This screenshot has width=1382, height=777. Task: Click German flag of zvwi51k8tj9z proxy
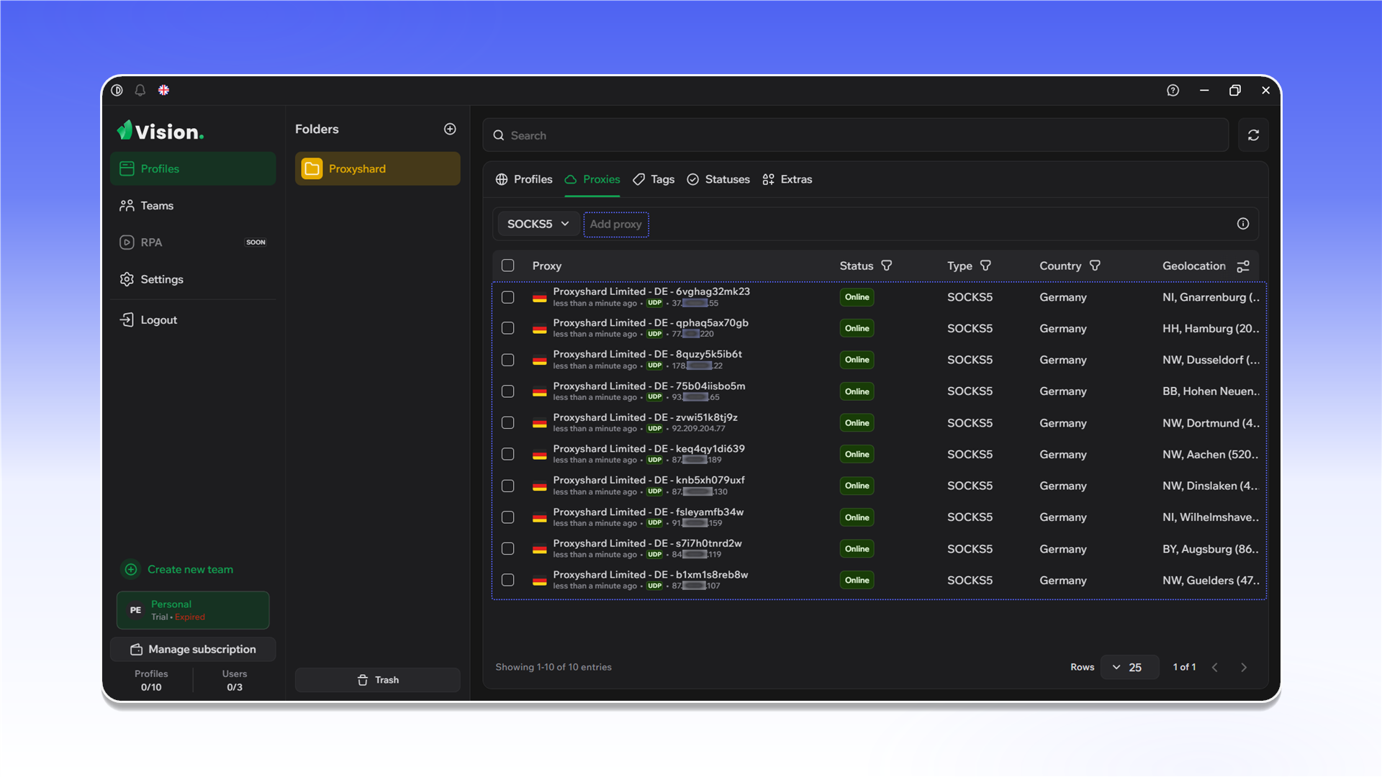pos(539,423)
